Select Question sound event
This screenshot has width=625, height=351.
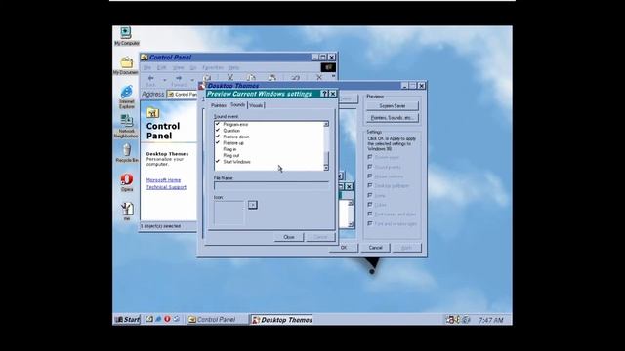(x=231, y=131)
